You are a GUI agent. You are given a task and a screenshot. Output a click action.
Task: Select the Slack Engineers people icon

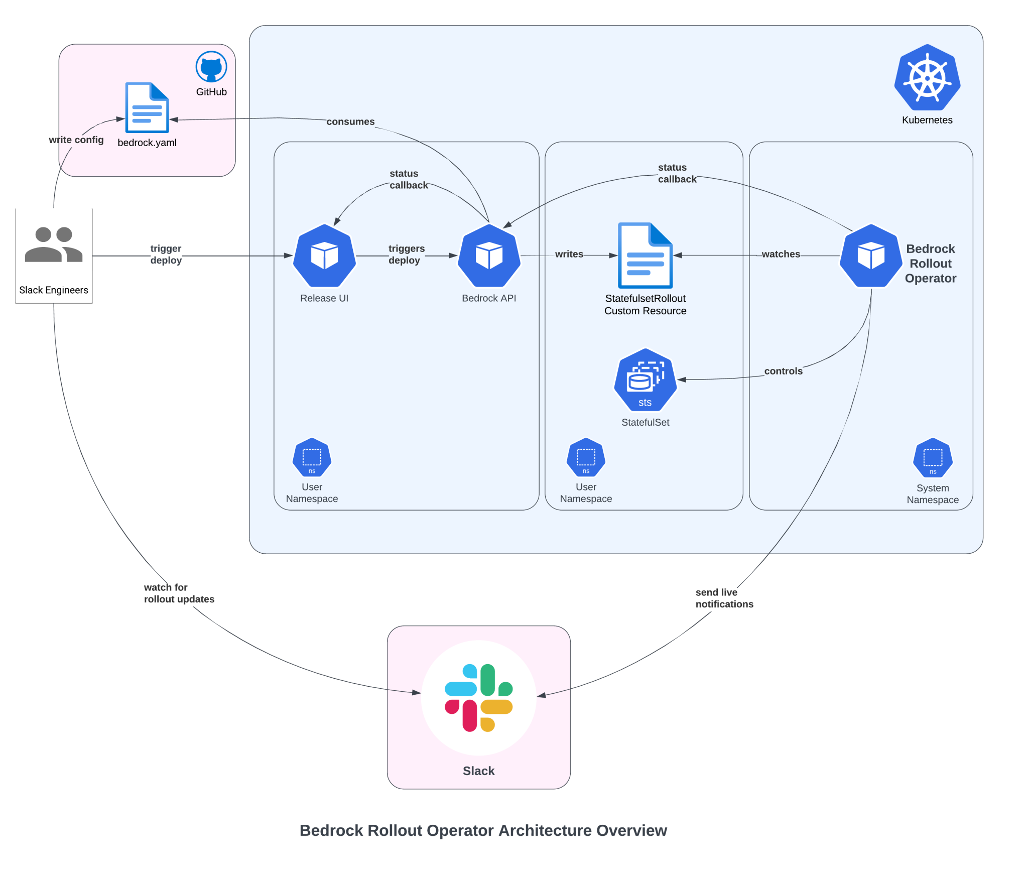click(x=54, y=244)
